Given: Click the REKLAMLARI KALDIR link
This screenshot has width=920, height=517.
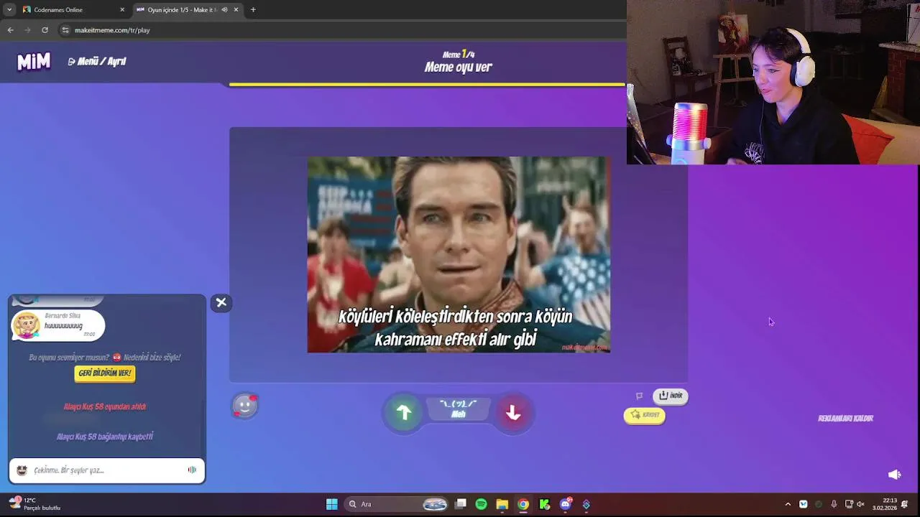Looking at the screenshot, I should point(845,418).
